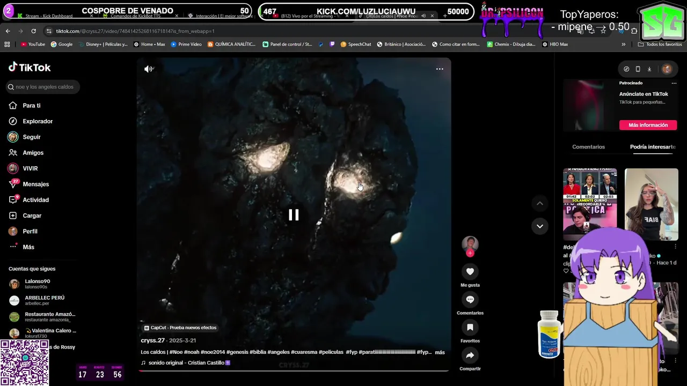Open the video's three-dot options menu
687x386 pixels.
pos(440,69)
